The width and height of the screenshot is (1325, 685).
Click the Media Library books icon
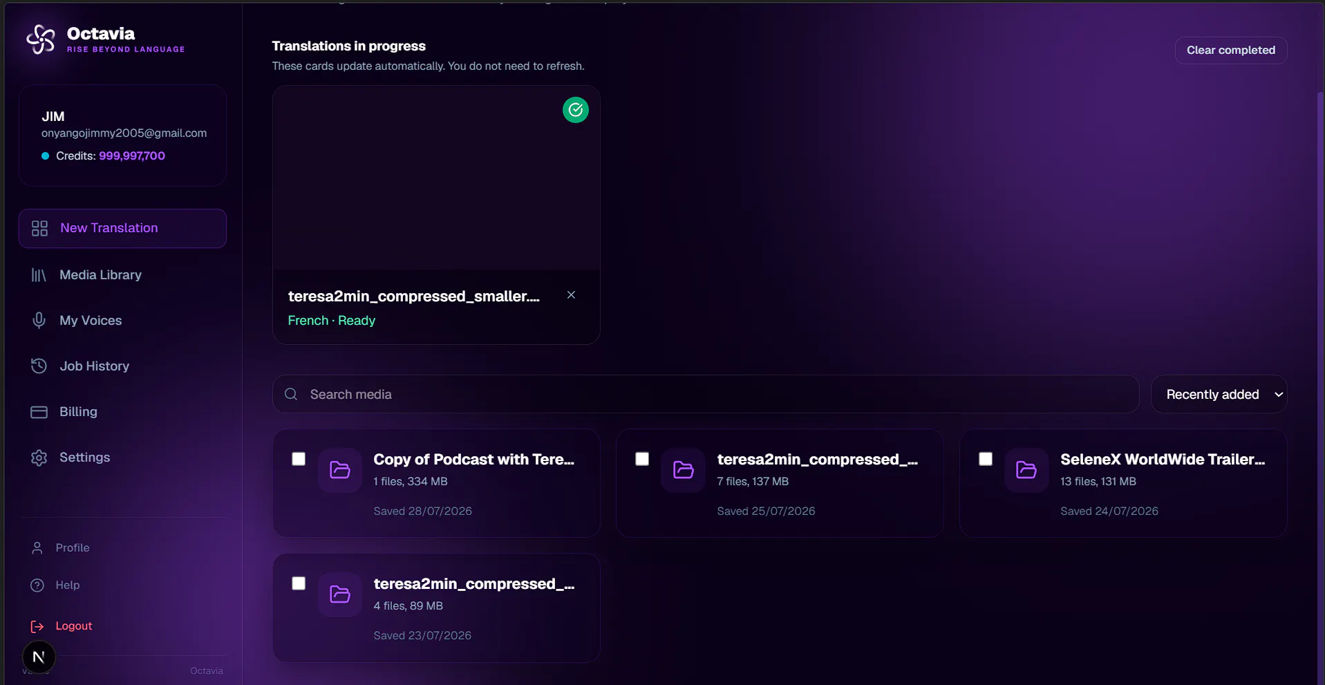pyautogui.click(x=39, y=275)
